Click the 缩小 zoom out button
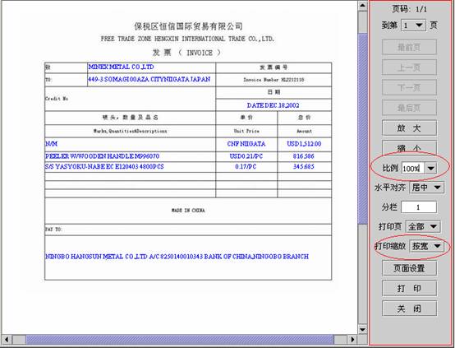The image size is (455, 348). (x=409, y=148)
